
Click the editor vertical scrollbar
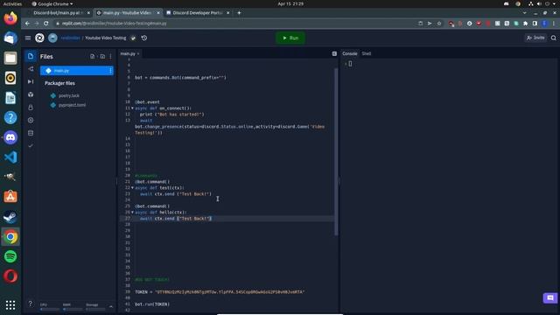(x=336, y=151)
